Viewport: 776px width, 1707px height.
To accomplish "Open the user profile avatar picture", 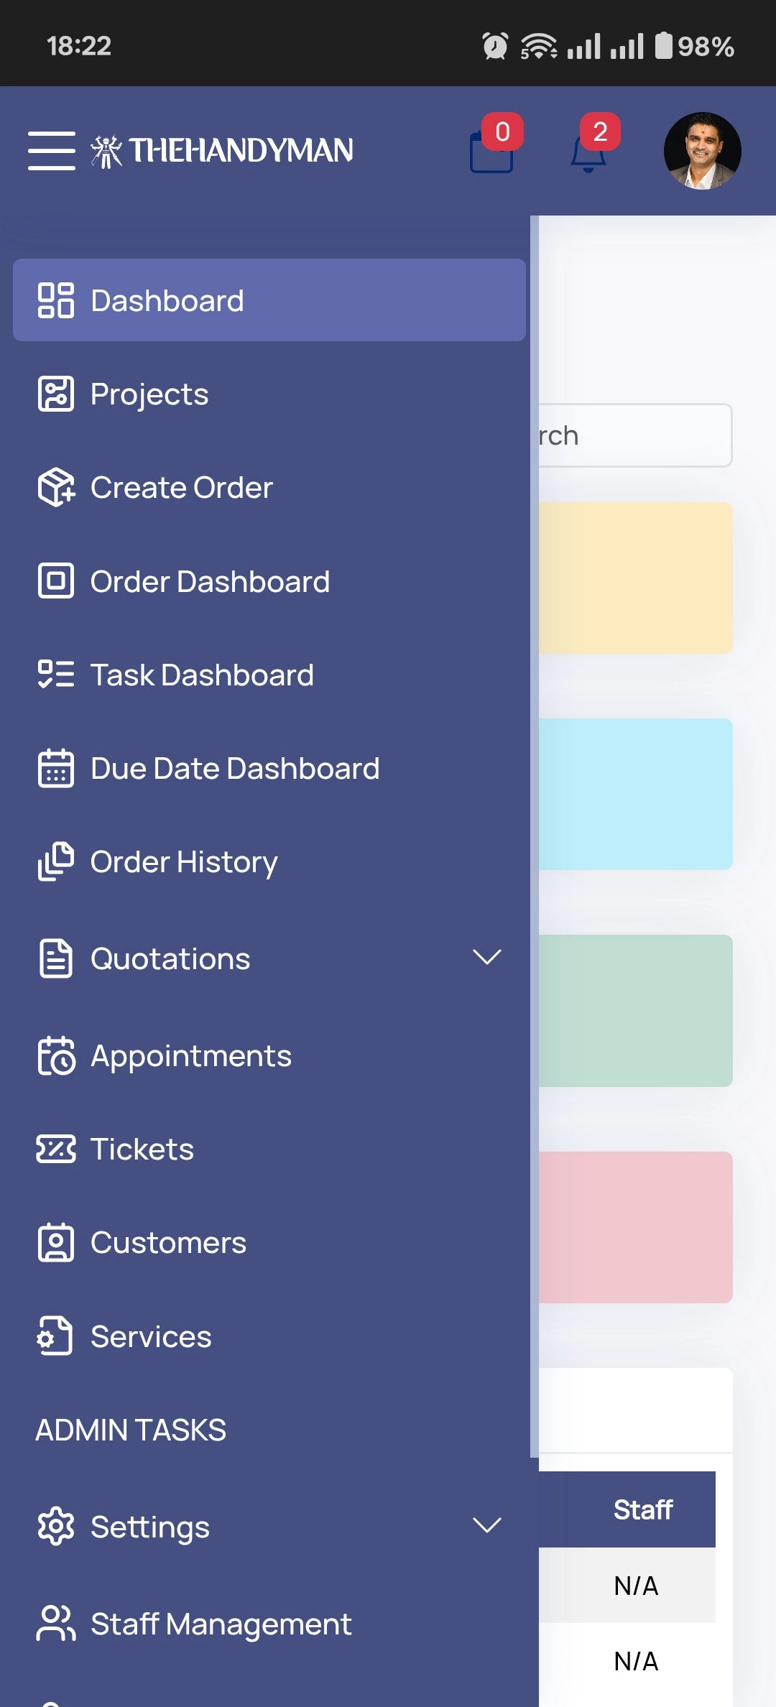I will point(702,151).
